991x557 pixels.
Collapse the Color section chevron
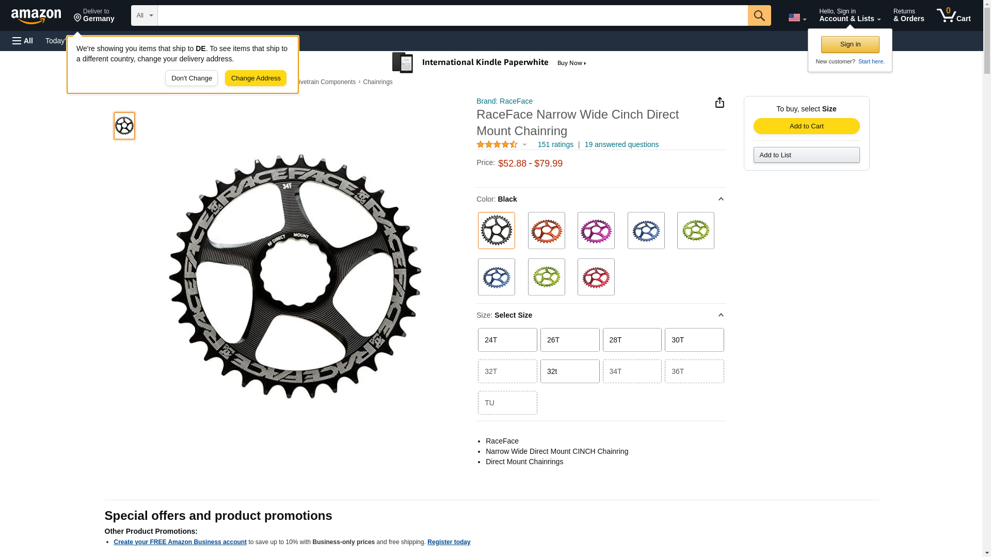pos(721,199)
